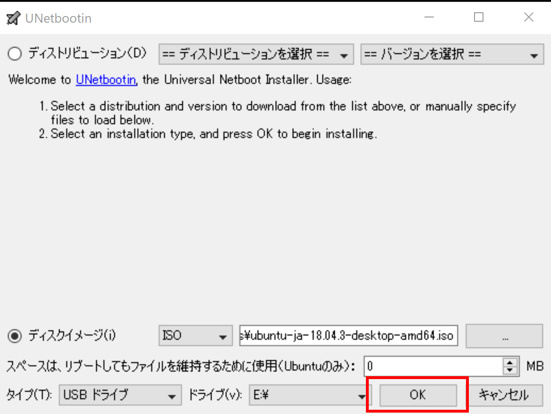This screenshot has height=414, width=551.
Task: Open the タイプ USB ドライブ dropdown
Action: (120, 395)
